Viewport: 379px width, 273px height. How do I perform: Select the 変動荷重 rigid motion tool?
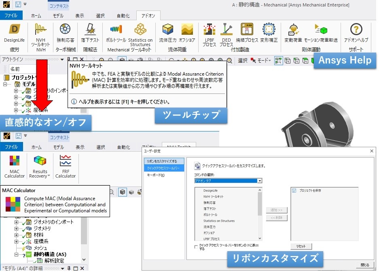click(x=293, y=33)
